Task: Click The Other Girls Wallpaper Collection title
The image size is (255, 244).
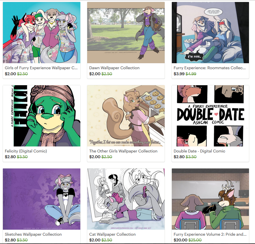Action: (x=123, y=151)
